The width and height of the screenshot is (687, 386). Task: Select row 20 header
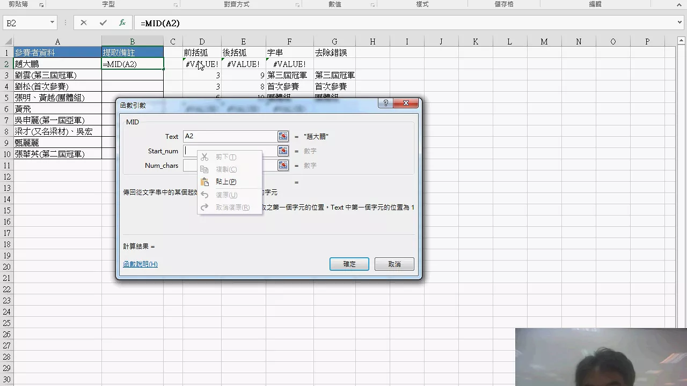point(6,267)
